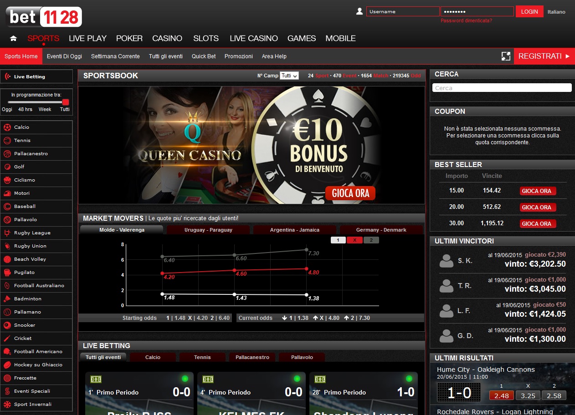Select draw odds 3.25 in Ultimi Risultati

pos(528,395)
